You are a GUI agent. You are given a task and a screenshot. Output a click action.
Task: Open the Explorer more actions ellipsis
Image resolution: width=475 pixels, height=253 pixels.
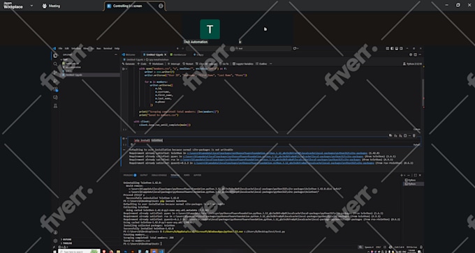[x=116, y=54]
